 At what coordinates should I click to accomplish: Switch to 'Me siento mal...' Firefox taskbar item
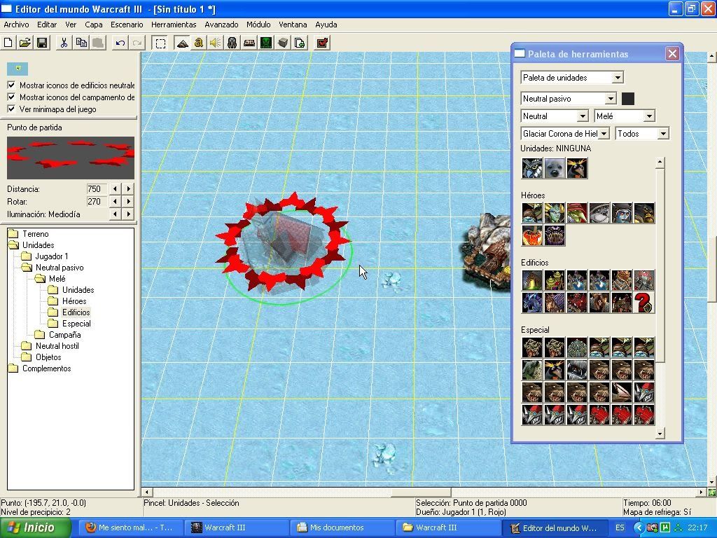point(130,527)
